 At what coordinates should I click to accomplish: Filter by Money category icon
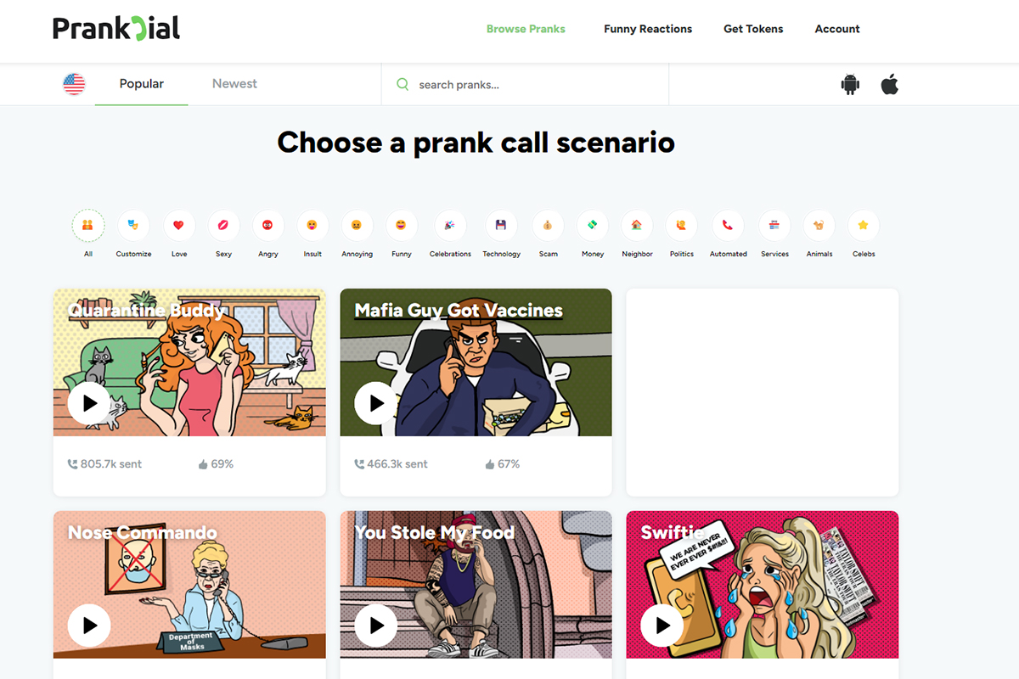[593, 226]
